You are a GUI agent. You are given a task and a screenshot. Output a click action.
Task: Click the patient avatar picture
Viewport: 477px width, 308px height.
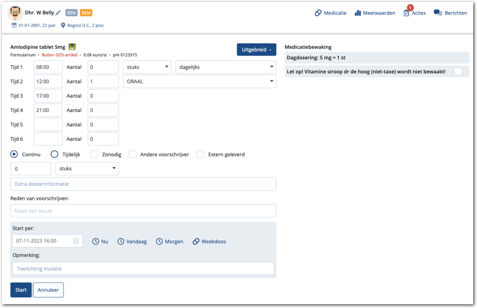pyautogui.click(x=15, y=13)
